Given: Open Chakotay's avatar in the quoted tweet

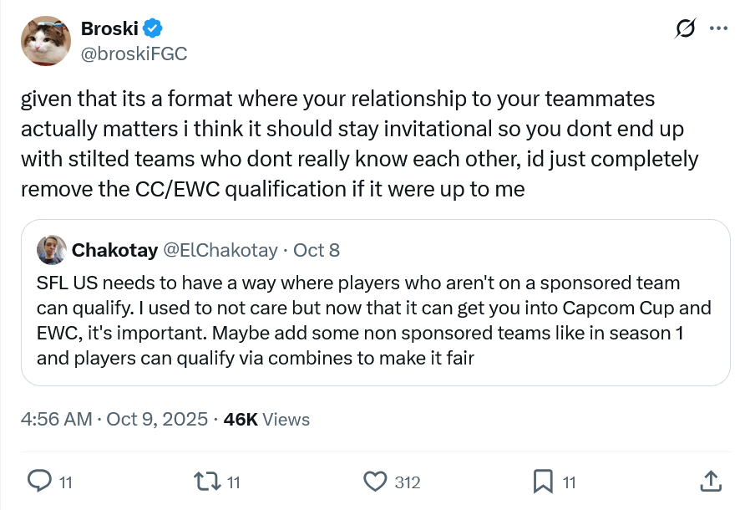Looking at the screenshot, I should (x=52, y=250).
